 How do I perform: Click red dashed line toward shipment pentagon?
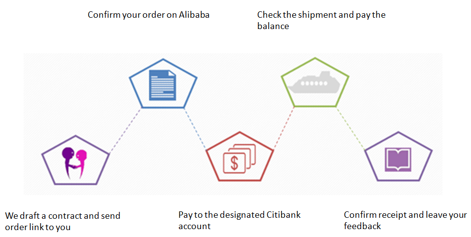pyautogui.click(x=284, y=128)
